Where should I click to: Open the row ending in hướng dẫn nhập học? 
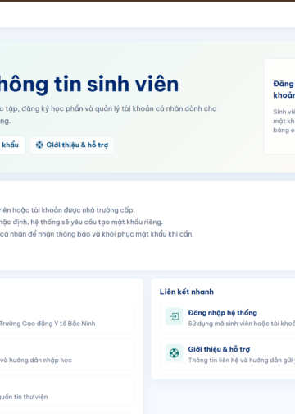pyautogui.click(x=67, y=355)
